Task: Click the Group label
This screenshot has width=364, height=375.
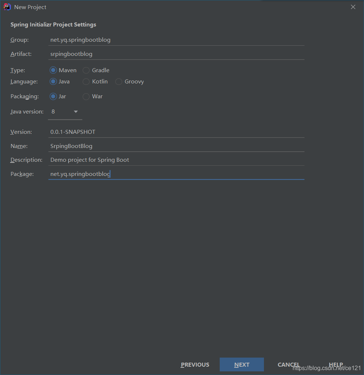Action: (x=19, y=40)
